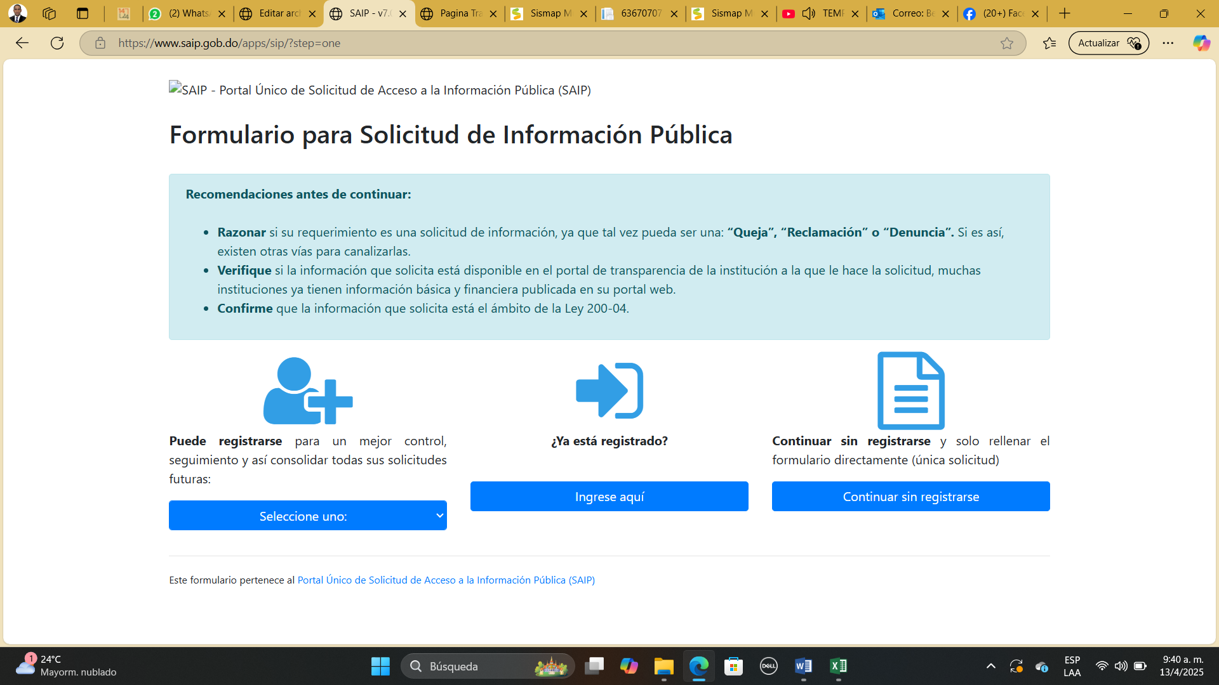Click the login arrow icon
Screen dimensions: 1219x685
pyautogui.click(x=609, y=391)
